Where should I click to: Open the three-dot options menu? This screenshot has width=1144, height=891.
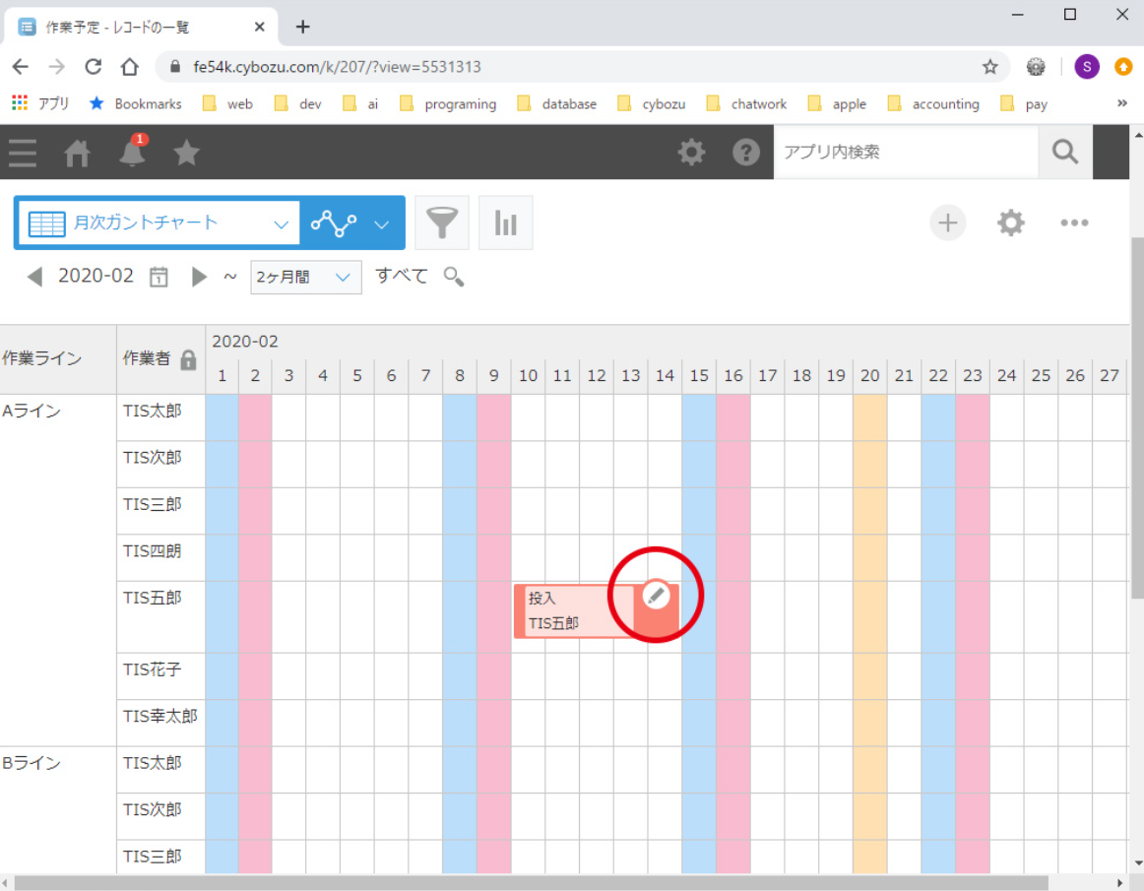tap(1074, 223)
